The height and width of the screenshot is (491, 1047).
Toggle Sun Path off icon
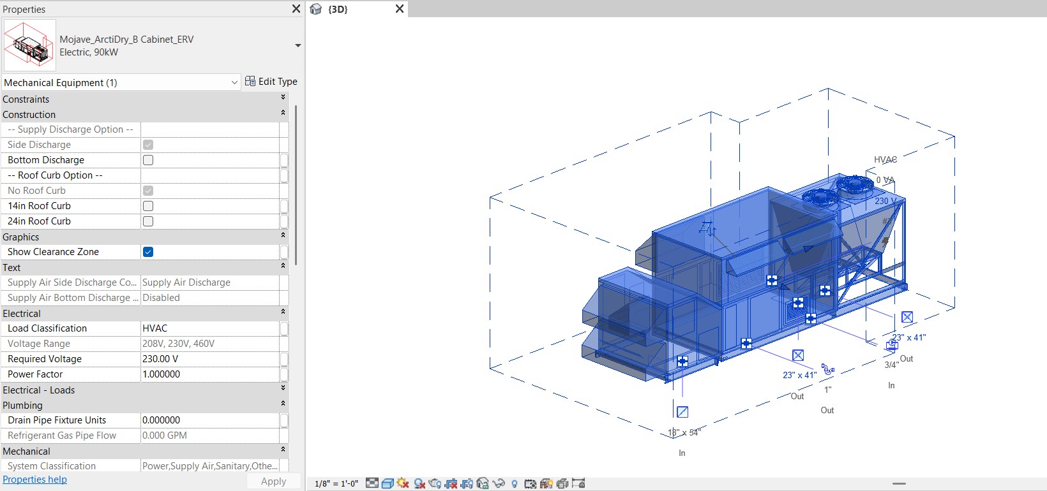pyautogui.click(x=403, y=483)
